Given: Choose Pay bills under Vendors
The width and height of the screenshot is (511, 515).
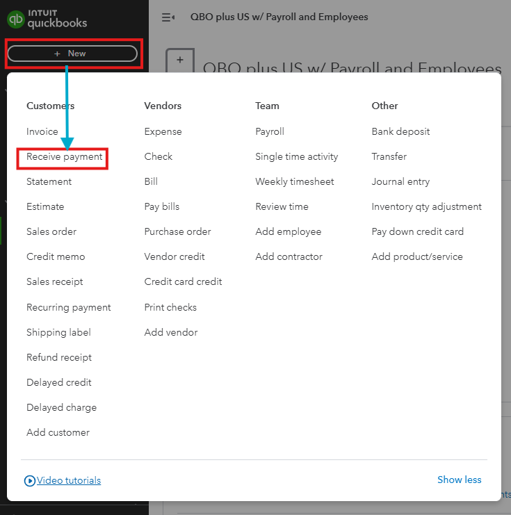Looking at the screenshot, I should coord(162,206).
